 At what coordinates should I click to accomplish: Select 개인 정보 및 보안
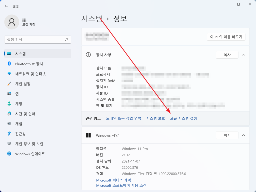(38, 143)
